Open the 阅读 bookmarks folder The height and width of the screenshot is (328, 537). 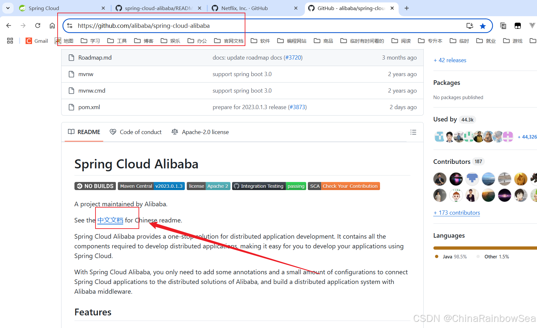(401, 41)
